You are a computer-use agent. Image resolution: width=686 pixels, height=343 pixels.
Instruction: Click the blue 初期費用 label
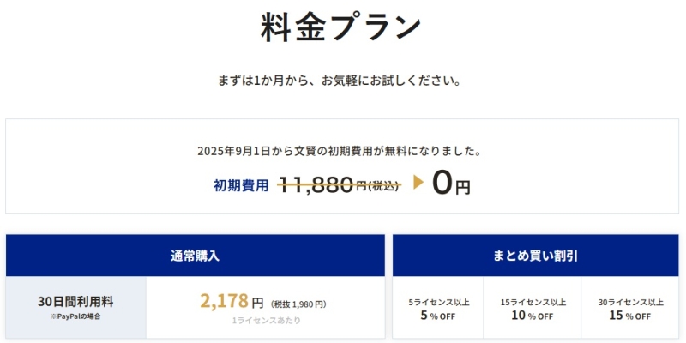(x=241, y=184)
